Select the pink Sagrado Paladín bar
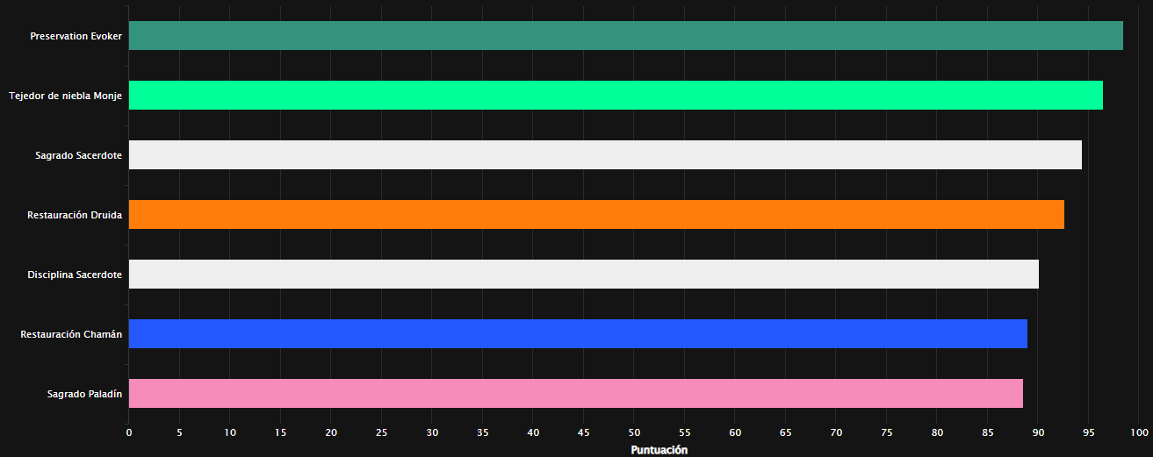 tap(575, 394)
